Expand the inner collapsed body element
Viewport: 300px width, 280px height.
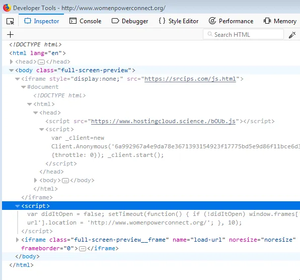[35, 180]
